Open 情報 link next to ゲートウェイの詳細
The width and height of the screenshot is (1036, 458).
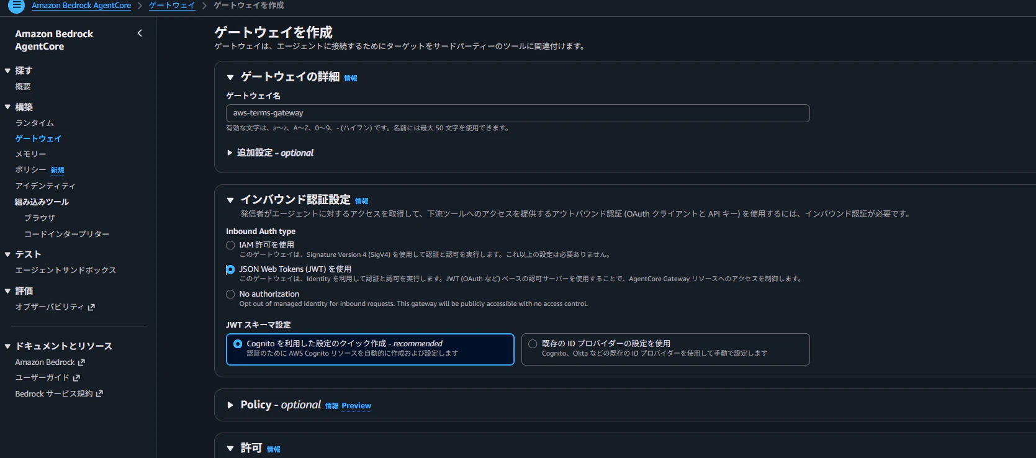351,78
